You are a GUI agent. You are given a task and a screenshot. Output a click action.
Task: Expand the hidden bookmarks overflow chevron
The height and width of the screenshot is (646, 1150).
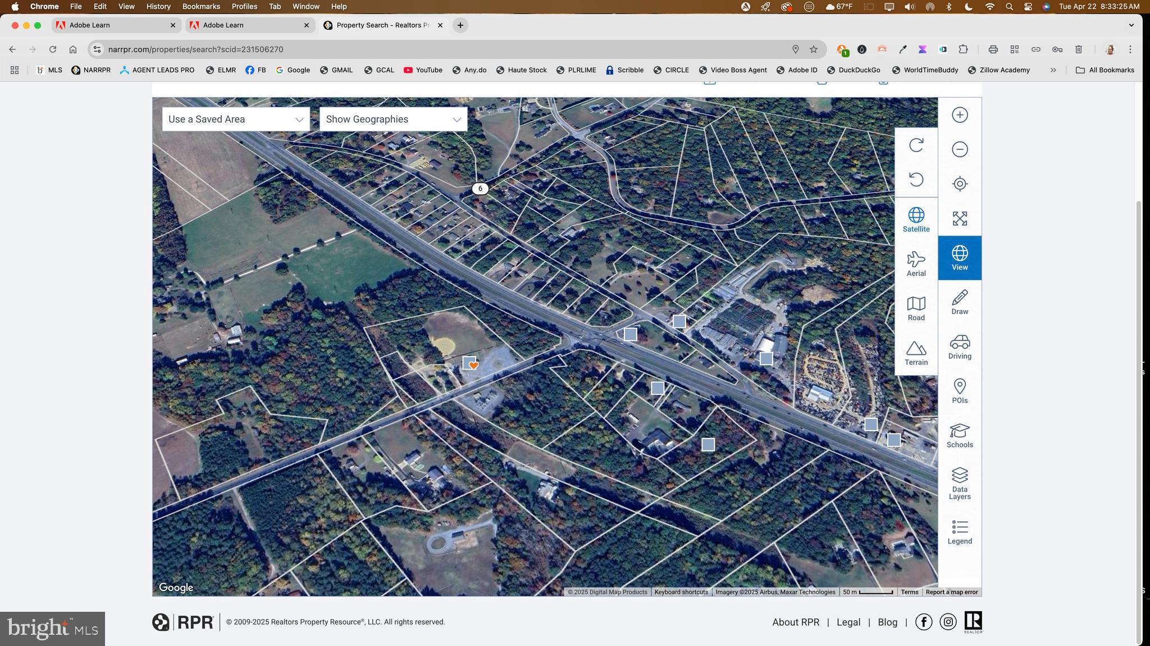click(x=1053, y=70)
